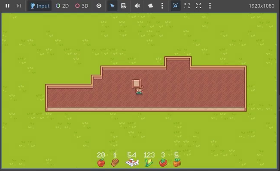Screen dimensions: 280x171
Task: Select 2D node selection mode
Action: [x=62, y=6]
